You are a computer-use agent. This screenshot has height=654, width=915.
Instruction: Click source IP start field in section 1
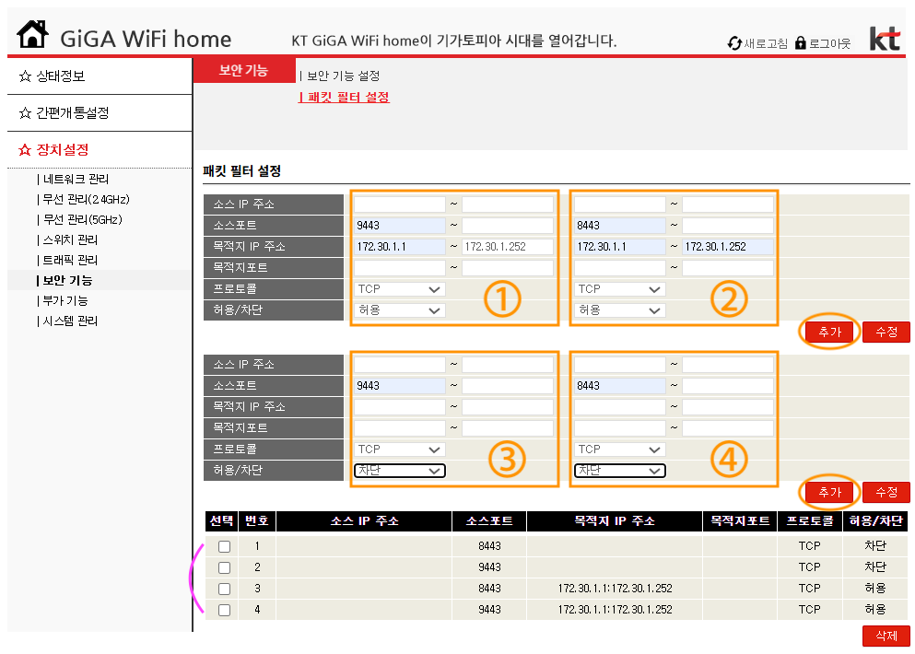(x=399, y=204)
